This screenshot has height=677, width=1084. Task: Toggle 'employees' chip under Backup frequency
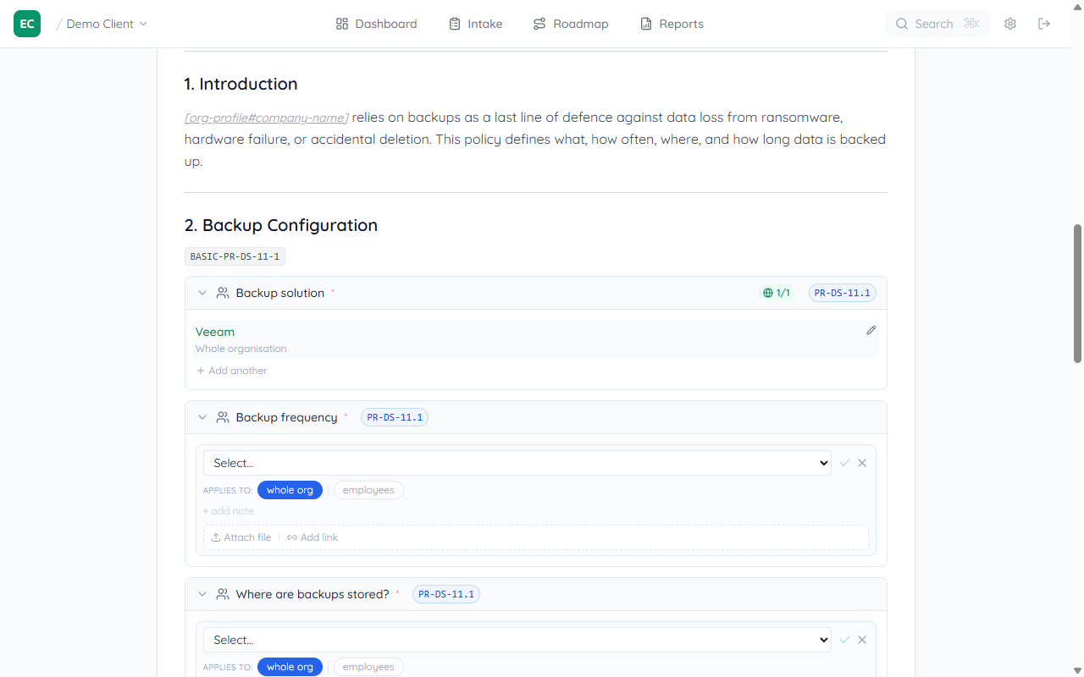point(368,490)
